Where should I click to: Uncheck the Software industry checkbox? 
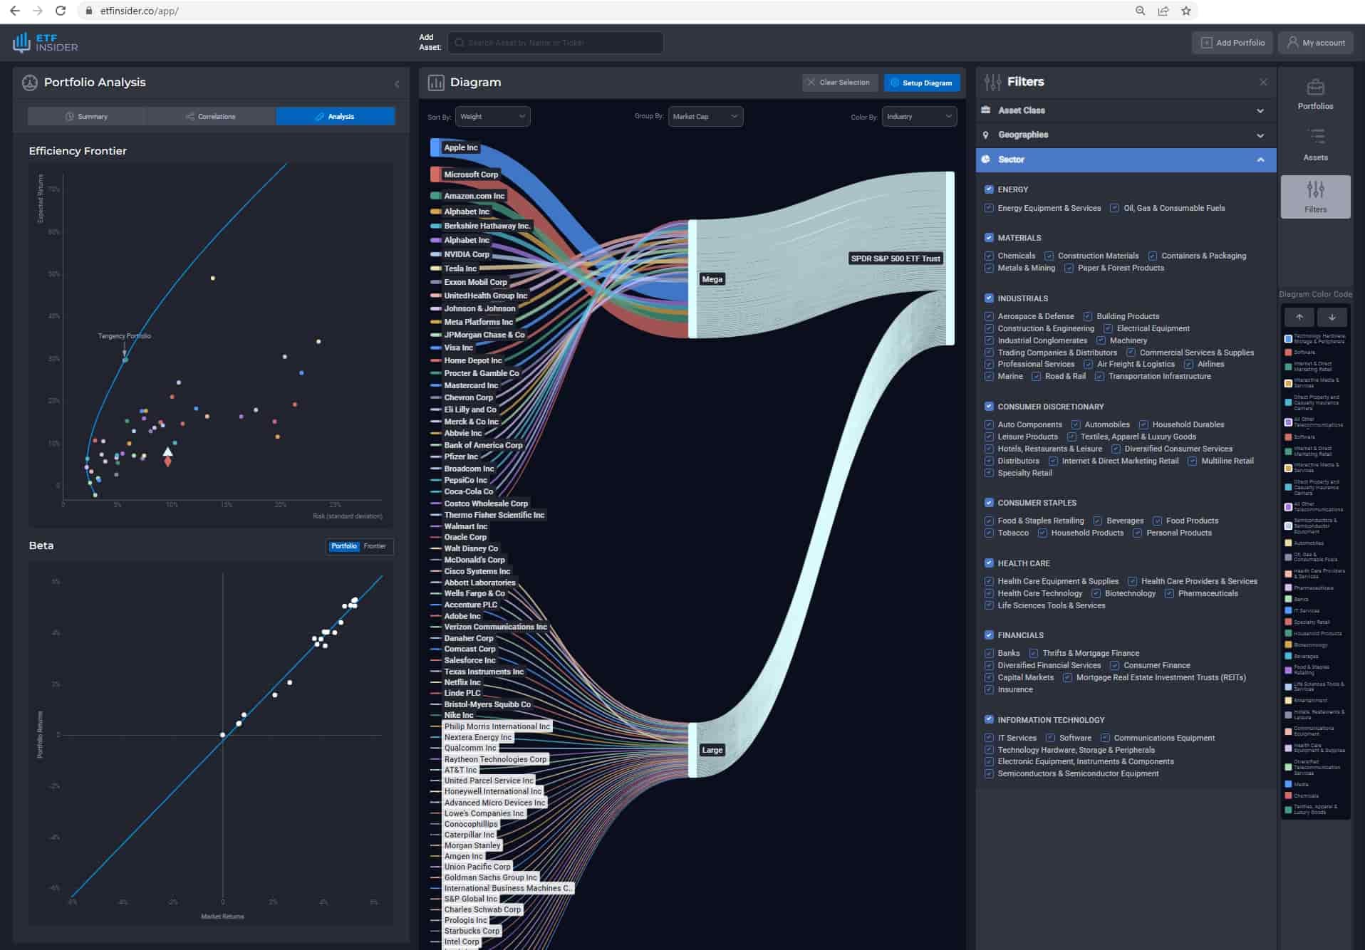click(x=1050, y=738)
